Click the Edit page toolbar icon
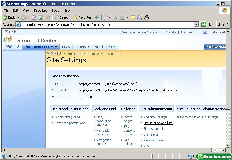 point(122,17)
